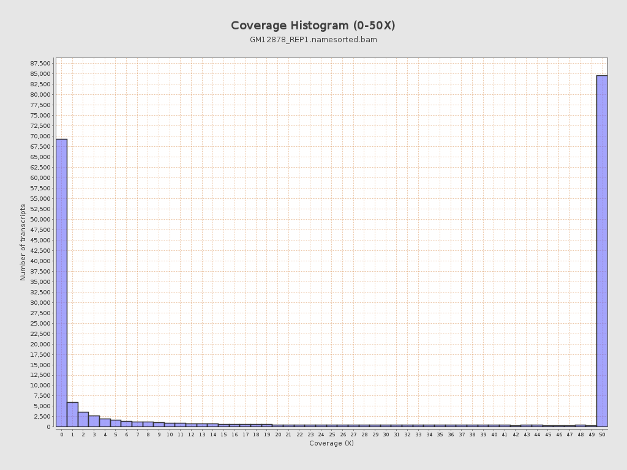This screenshot has height=470, width=627.
Task: Click the "Coverage Histogram (0-50X)" chart title
Action: (x=313, y=26)
